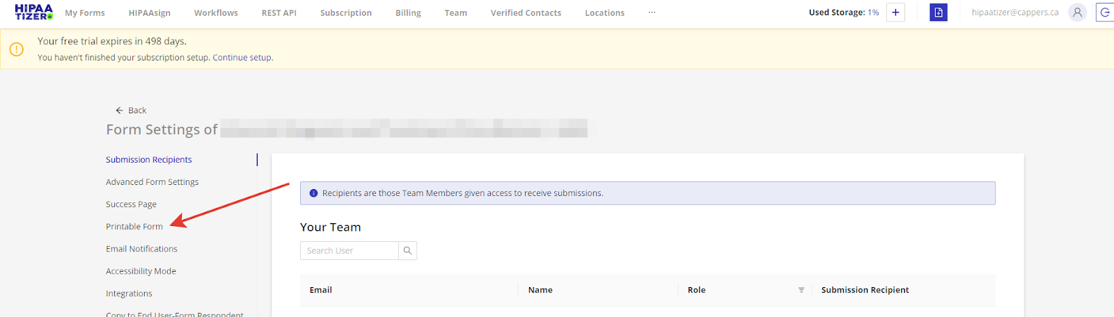Open the Role column filter
The image size is (1114, 317).
click(x=801, y=291)
